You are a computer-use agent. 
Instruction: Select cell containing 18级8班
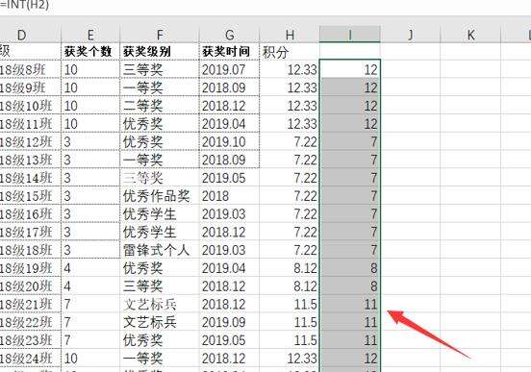click(x=30, y=70)
